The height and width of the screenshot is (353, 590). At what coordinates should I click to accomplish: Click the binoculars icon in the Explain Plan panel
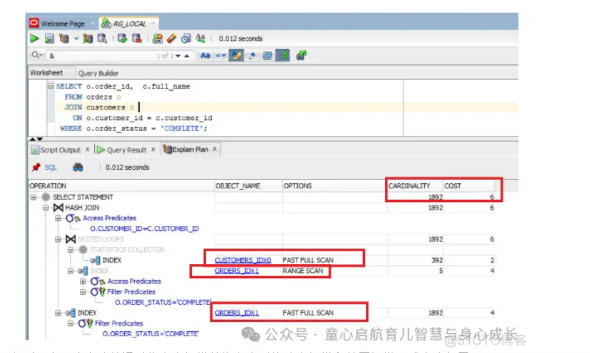(x=78, y=167)
